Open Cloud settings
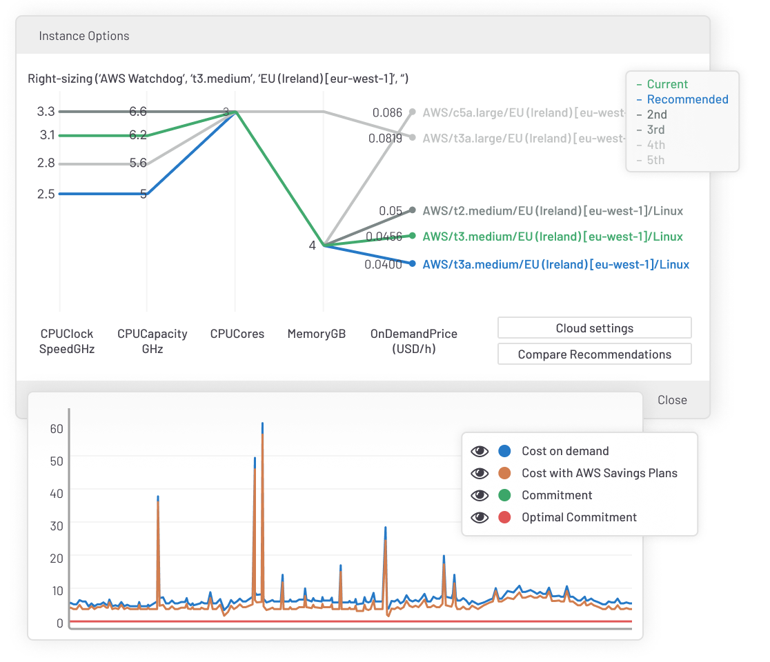 [594, 328]
